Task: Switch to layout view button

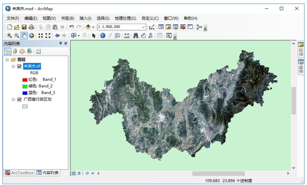Action: point(79,173)
